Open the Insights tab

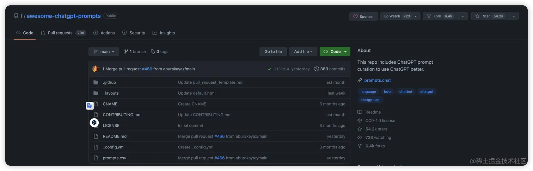tap(164, 33)
